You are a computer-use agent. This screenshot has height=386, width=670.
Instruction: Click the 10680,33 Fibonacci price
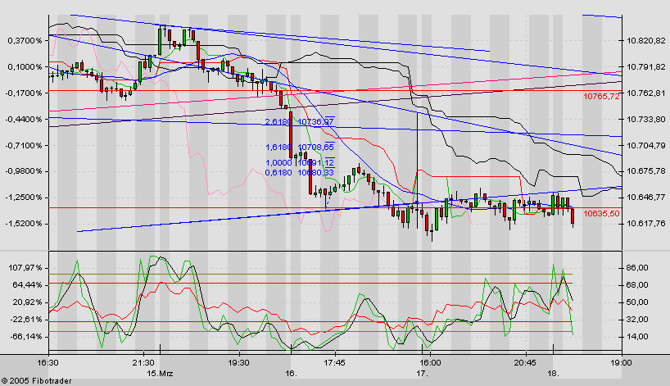point(316,173)
